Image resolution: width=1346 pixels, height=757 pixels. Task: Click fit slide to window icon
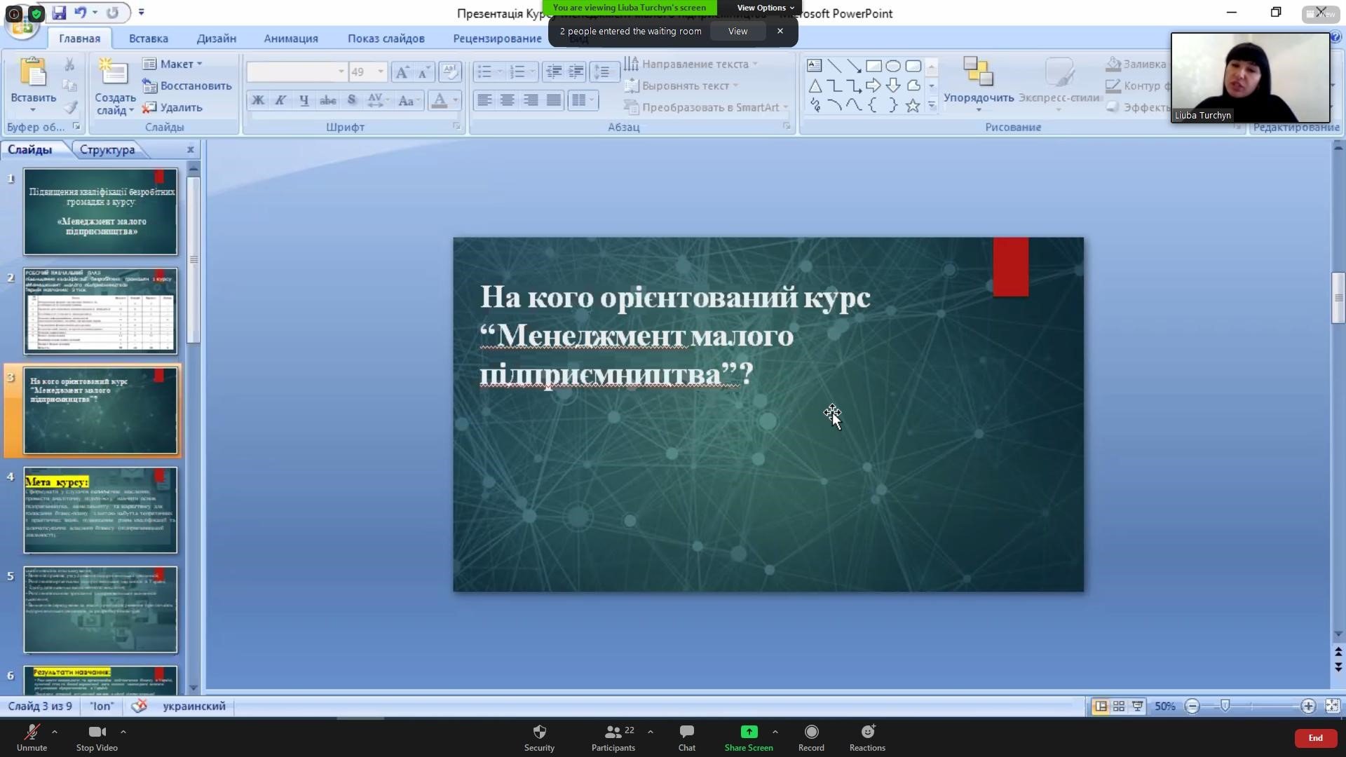(x=1332, y=707)
